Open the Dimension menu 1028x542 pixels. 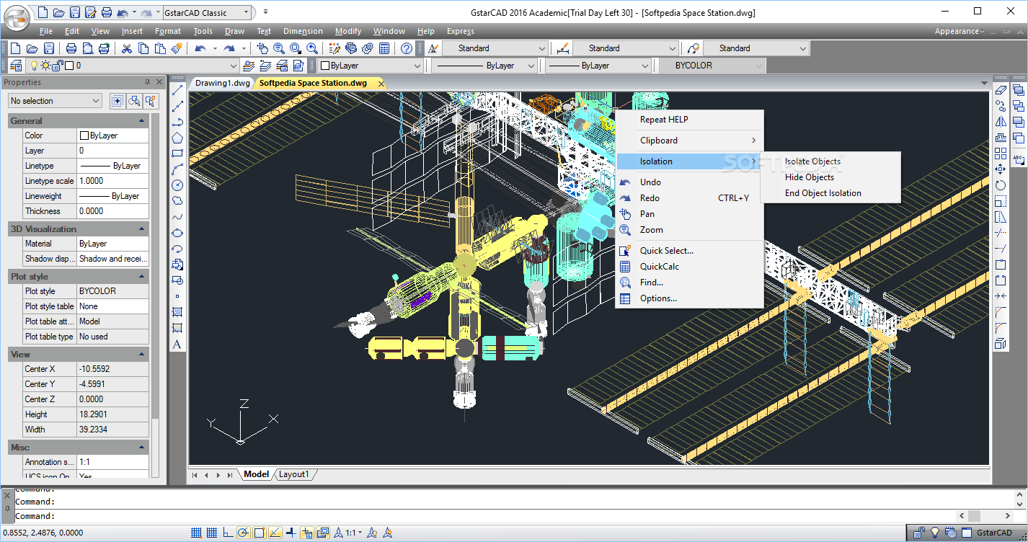coord(303,31)
